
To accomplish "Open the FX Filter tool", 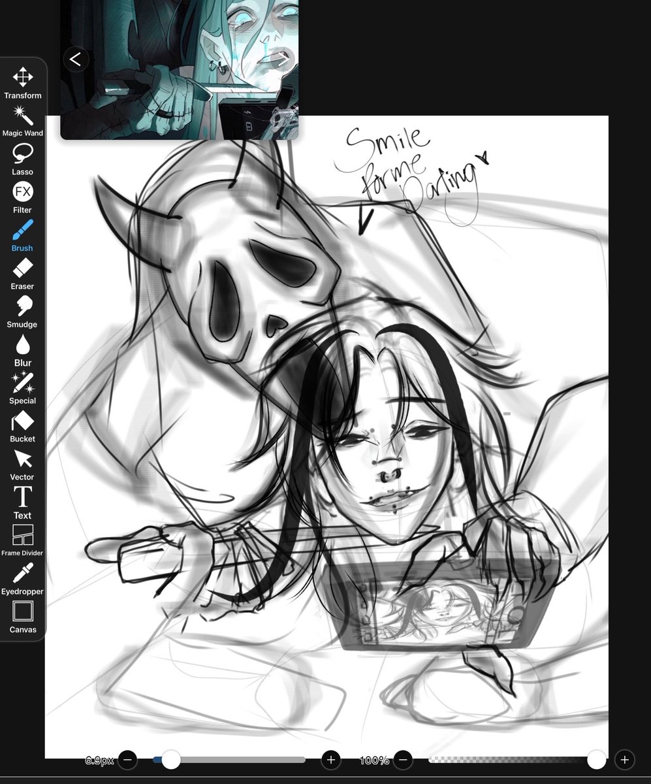I will pyautogui.click(x=23, y=197).
